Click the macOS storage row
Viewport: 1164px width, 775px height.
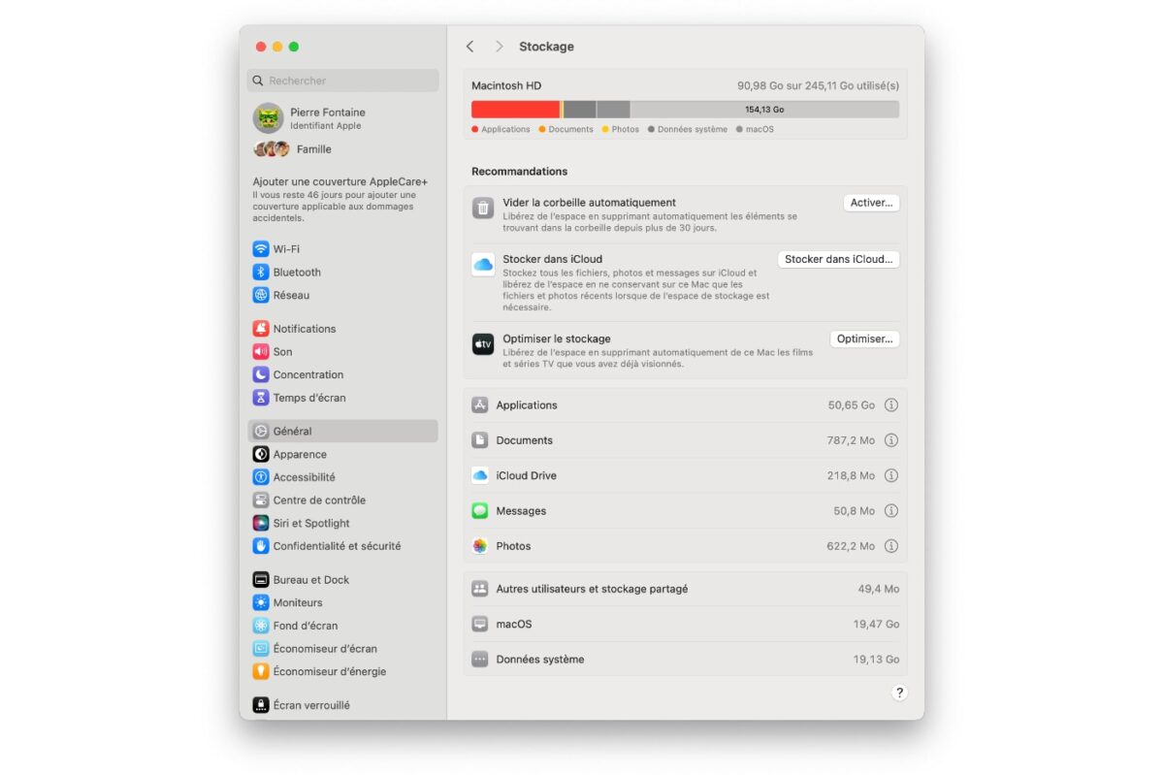pyautogui.click(x=686, y=624)
